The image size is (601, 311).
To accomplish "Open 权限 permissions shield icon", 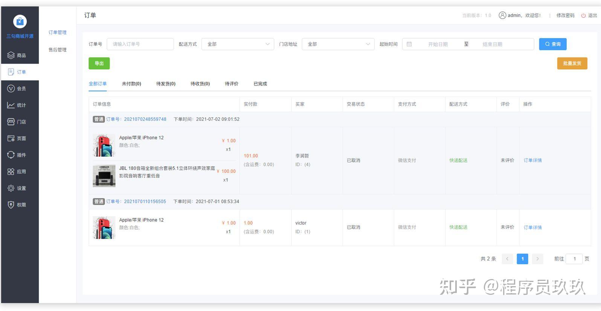I will point(11,204).
